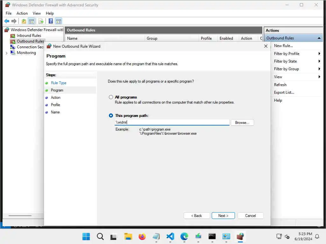Click the left pane horizontal scrollbar
Screen dimensions: 326x244
click(20, 216)
